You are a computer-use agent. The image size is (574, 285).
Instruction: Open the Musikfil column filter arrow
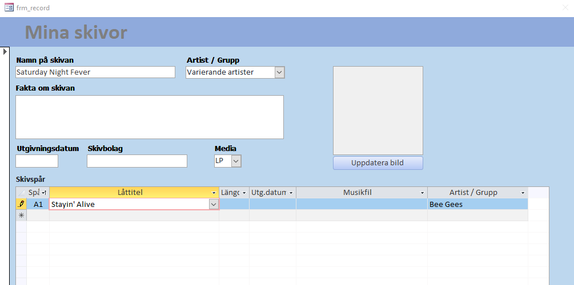click(x=423, y=193)
